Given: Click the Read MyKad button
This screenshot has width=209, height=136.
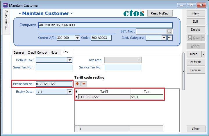Looking at the screenshot, I should [160, 13].
